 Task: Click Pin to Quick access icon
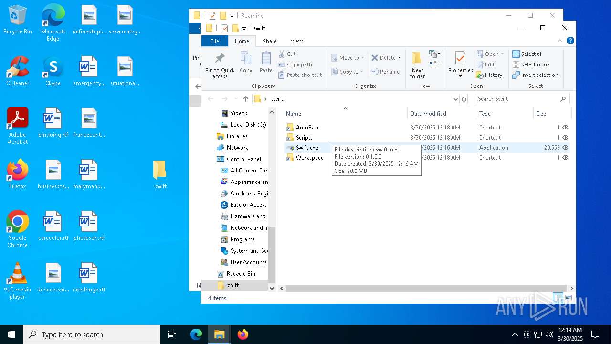[220, 65]
